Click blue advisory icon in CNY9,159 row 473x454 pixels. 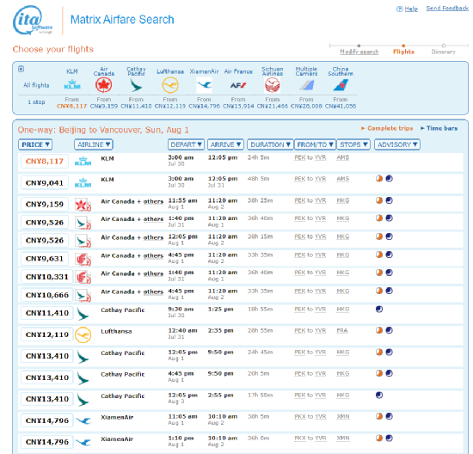click(x=389, y=200)
